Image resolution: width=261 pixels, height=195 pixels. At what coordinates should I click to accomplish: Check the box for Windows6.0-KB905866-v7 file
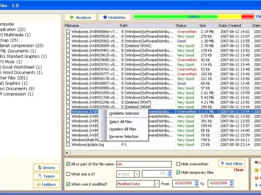[x=68, y=32]
